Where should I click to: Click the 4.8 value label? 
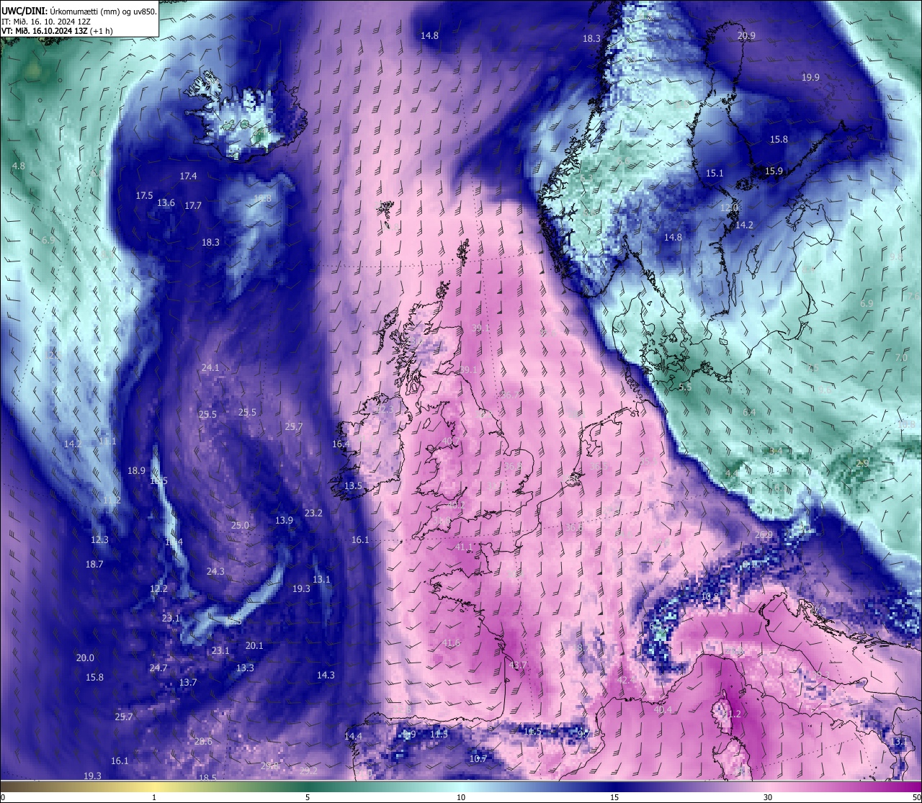pos(19,166)
